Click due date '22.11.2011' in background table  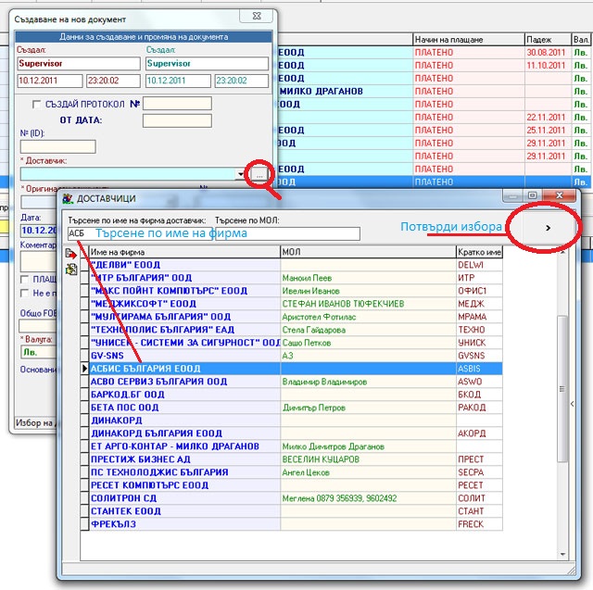pyautogui.click(x=548, y=118)
